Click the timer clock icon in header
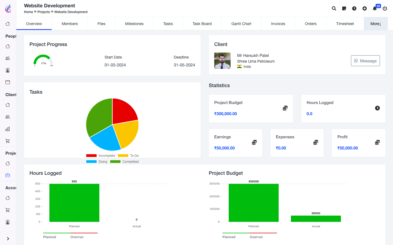The width and height of the screenshot is (393, 245). coord(354,8)
